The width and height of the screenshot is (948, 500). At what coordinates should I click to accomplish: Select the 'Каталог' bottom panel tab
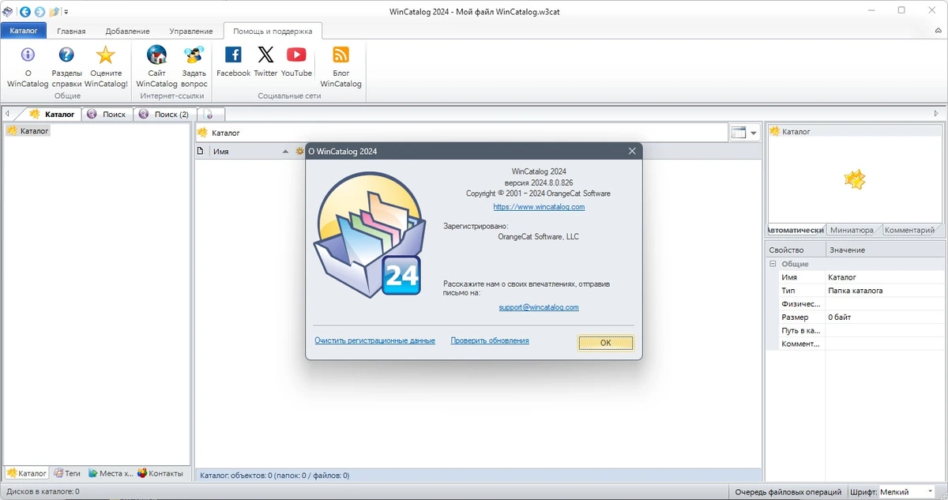[x=27, y=473]
